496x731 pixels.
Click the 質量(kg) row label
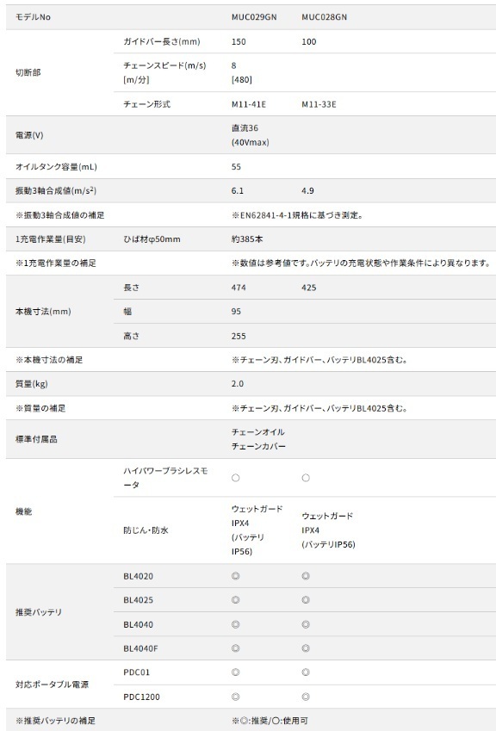point(32,384)
